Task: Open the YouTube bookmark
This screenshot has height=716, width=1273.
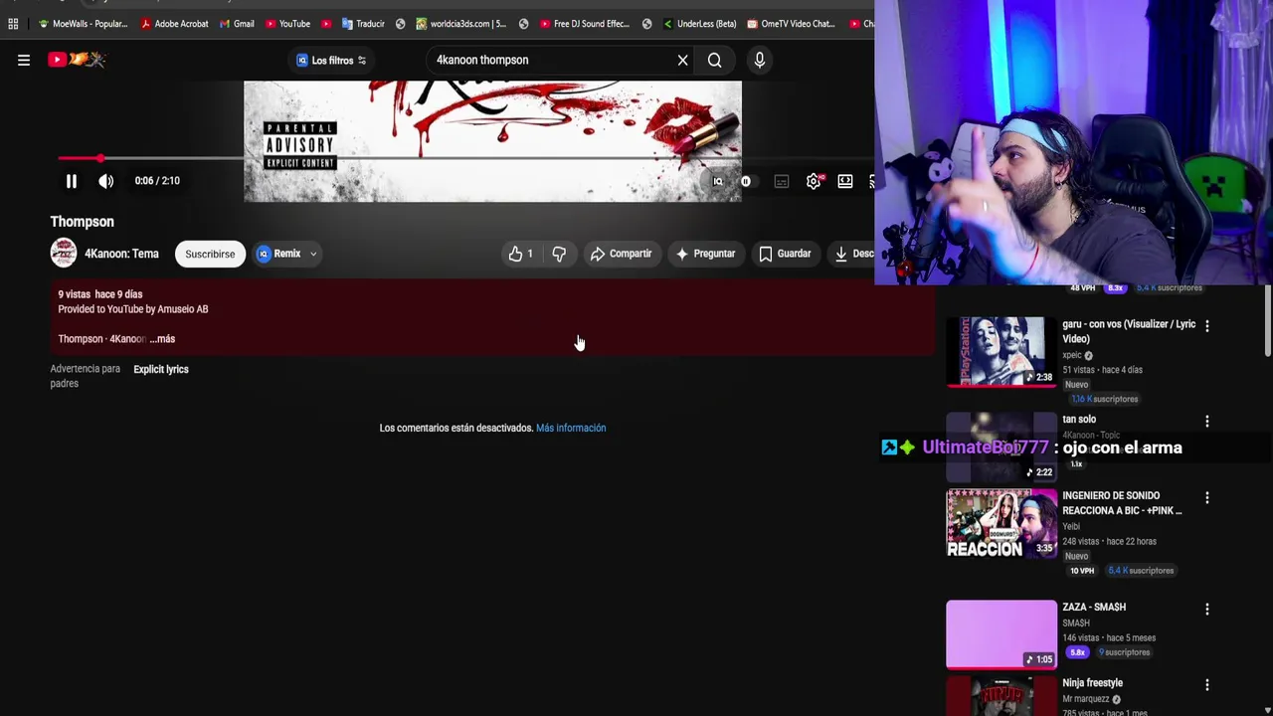Action: coord(287,24)
